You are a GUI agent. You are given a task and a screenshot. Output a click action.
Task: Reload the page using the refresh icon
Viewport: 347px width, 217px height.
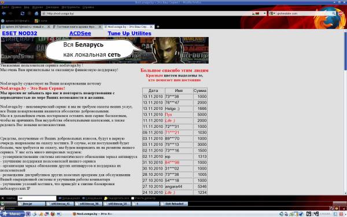22,13
